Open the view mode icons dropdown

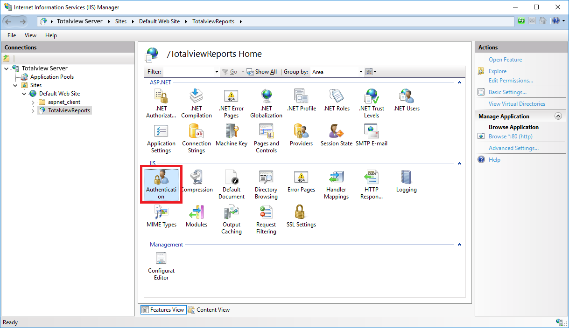371,72
